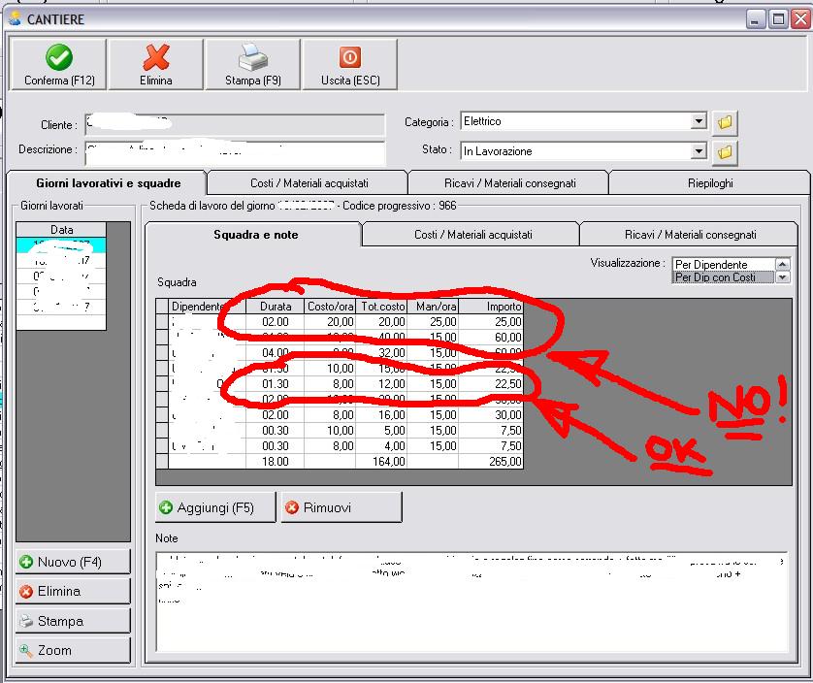Maximize the CANTIERE window

coord(778,19)
